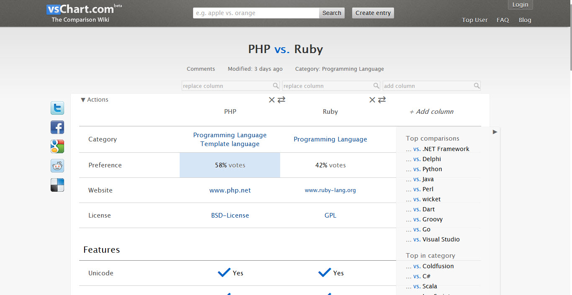Open PHP's Template language category link
Viewport: 572px width, 295px height.
click(x=230, y=144)
